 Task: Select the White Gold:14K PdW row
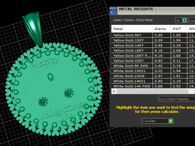[153, 86]
